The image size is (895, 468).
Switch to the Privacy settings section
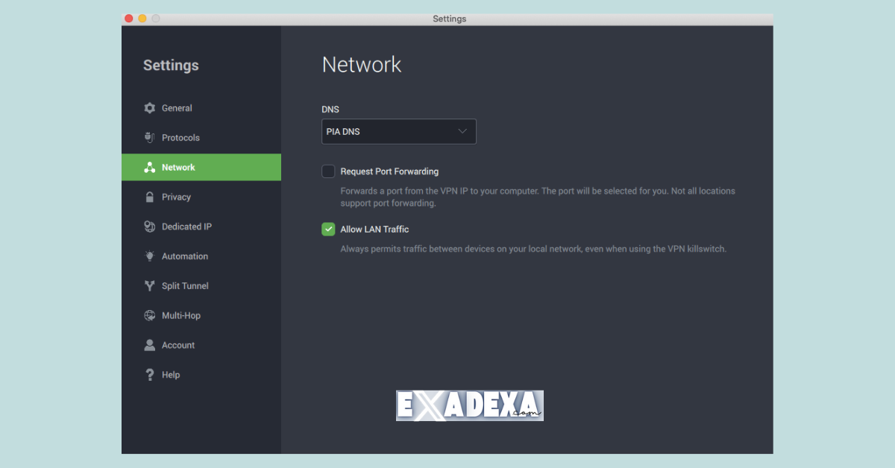coord(178,197)
